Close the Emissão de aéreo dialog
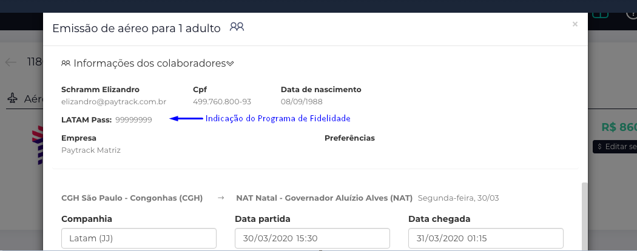Viewport: 637px width, 251px height. [x=575, y=24]
